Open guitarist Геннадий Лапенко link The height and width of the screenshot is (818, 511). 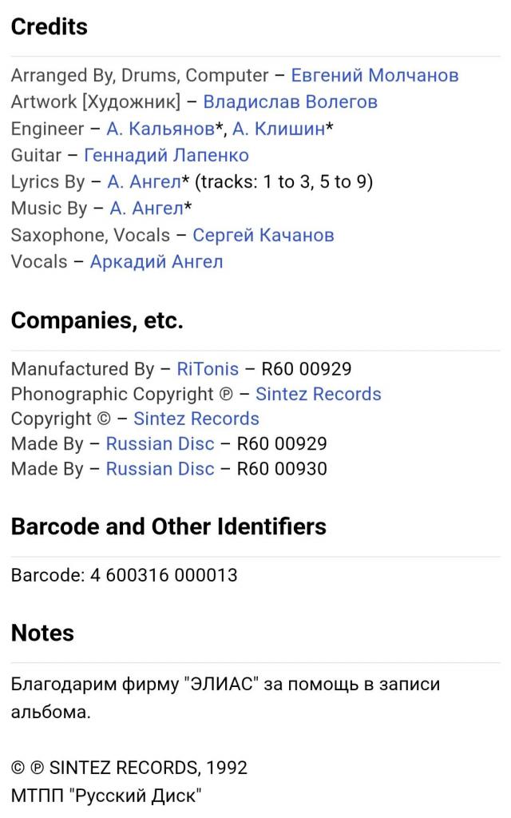coord(166,155)
